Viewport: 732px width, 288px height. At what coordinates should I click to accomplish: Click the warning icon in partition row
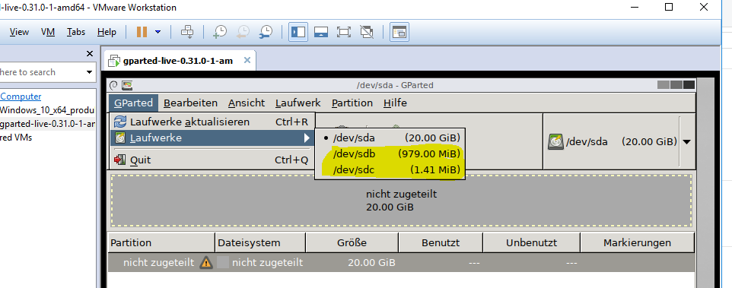point(206,262)
